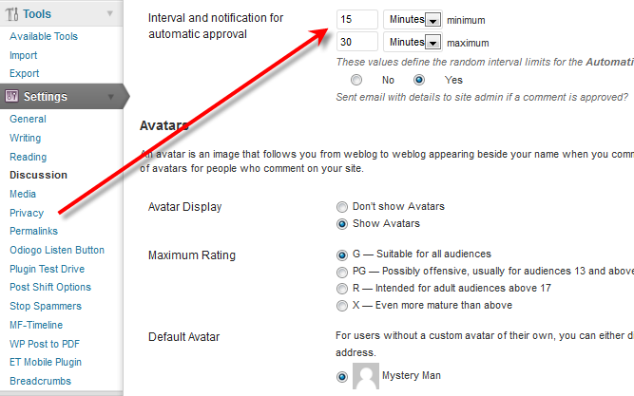Click the Mystery Man avatar image
The height and width of the screenshot is (396, 634).
click(366, 376)
